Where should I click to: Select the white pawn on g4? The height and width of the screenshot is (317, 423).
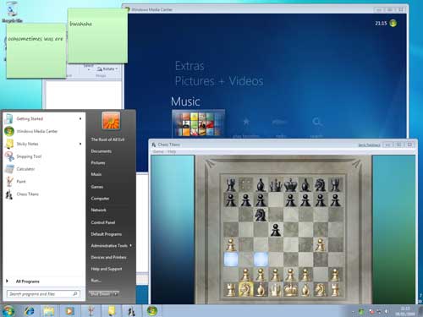coord(320,244)
